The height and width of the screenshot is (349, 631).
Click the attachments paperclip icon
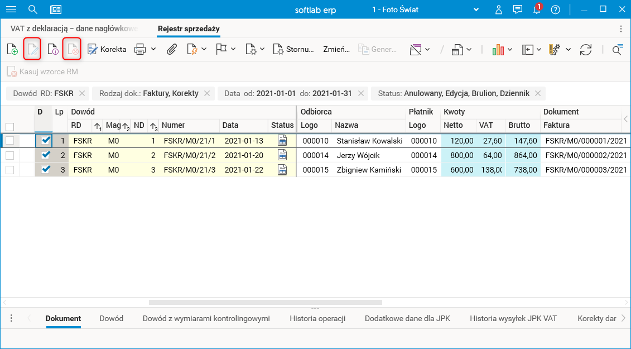click(x=172, y=50)
